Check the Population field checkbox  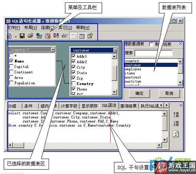pyautogui.click(x=11, y=83)
